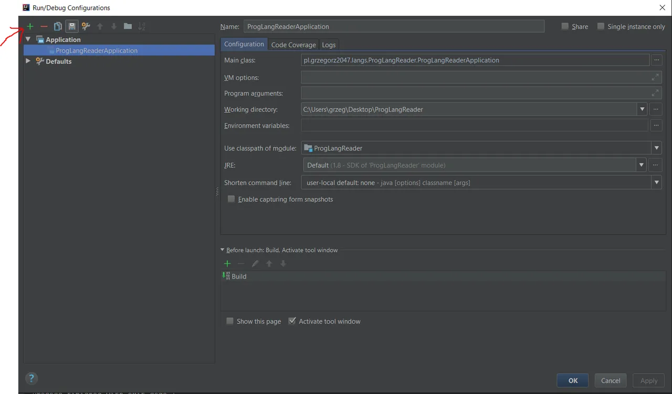Screen dimensions: 672x394
Task: Click the IntelliJ icon in the title bar
Action: coord(26,7)
